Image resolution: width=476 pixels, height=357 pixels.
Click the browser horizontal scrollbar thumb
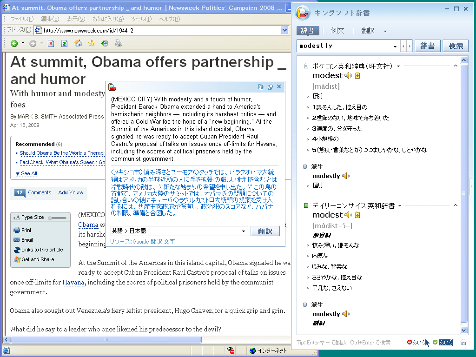click(x=106, y=339)
